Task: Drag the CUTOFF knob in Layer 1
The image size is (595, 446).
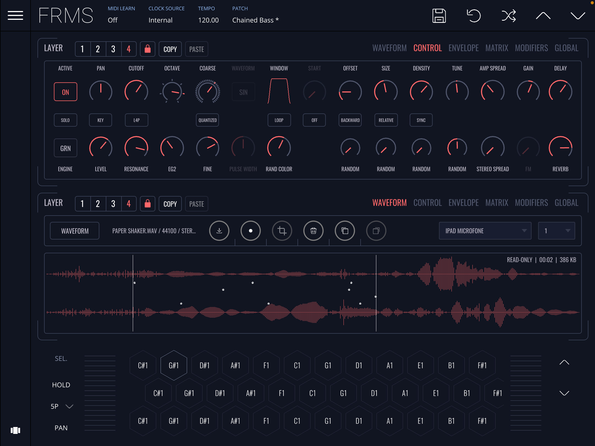Action: [136, 92]
